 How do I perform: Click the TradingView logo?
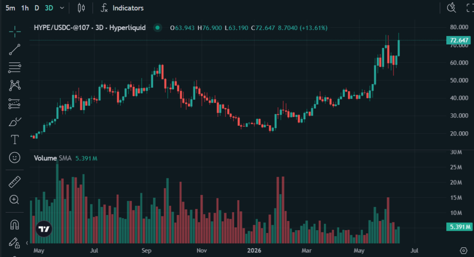[x=44, y=229]
